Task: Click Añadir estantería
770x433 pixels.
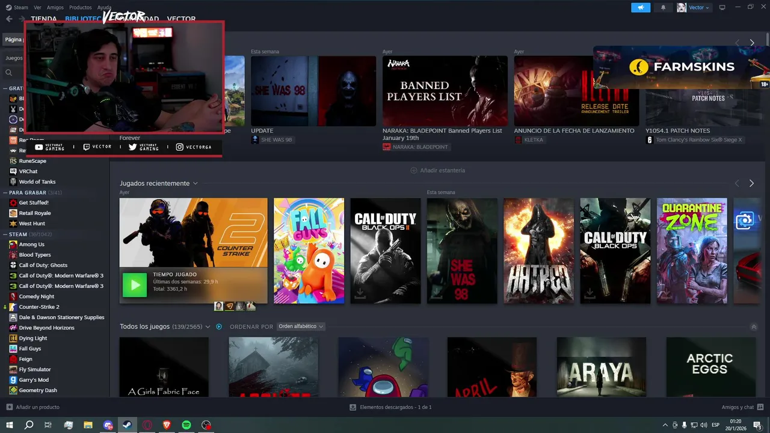Action: coord(437,170)
